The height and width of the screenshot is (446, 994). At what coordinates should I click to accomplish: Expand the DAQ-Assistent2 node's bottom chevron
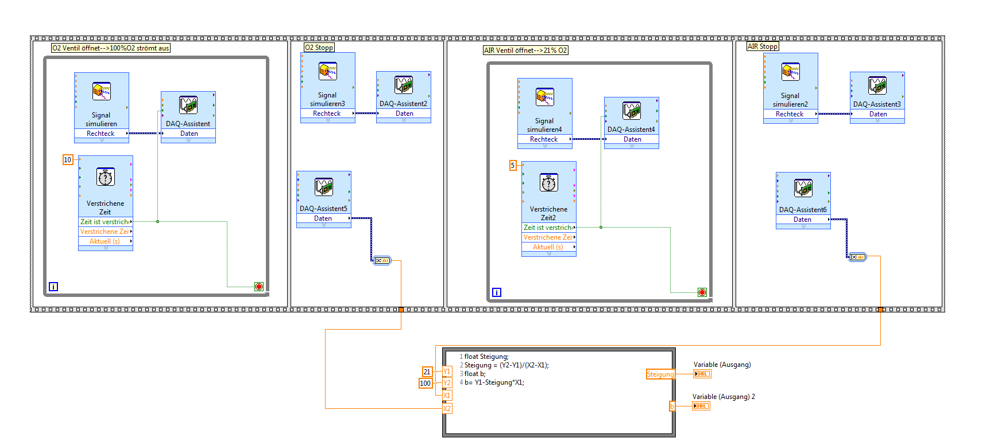pyautogui.click(x=404, y=120)
